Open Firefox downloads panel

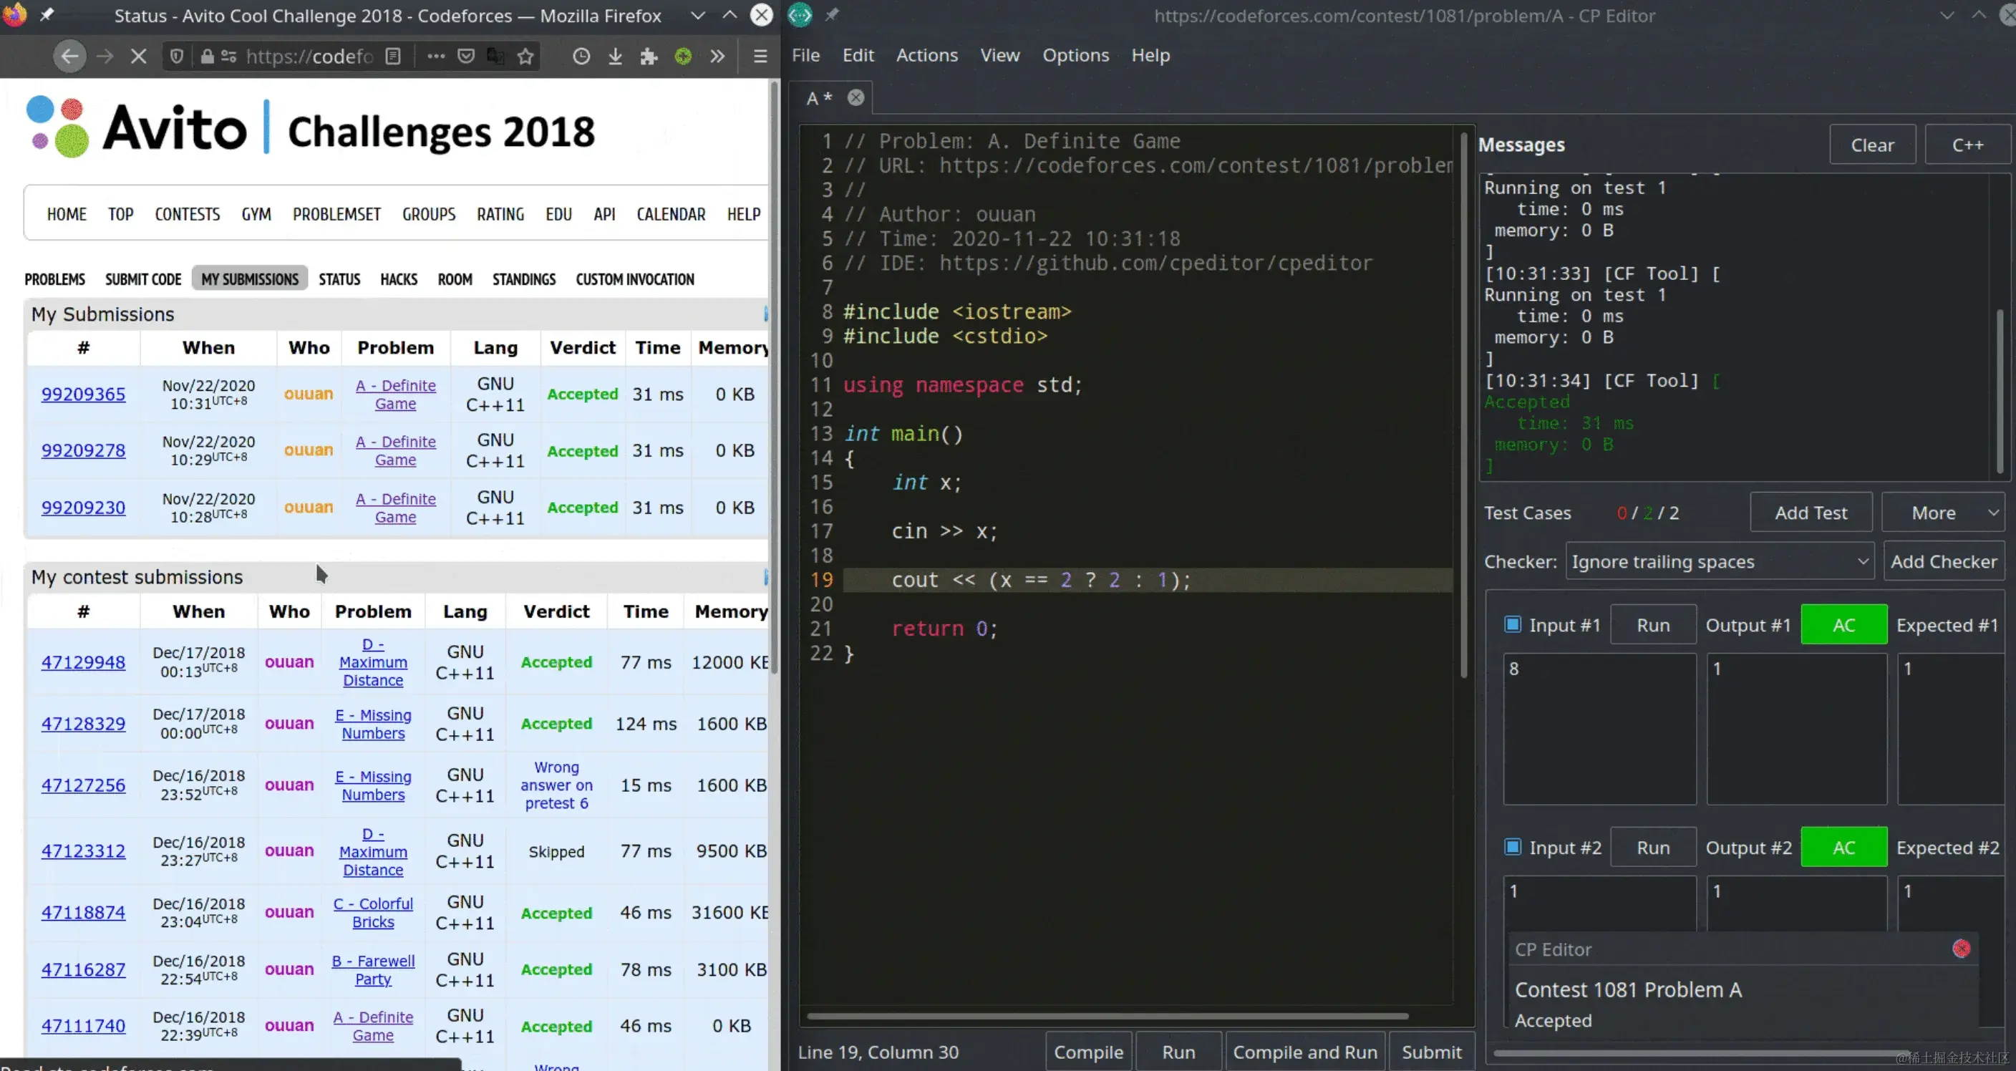pos(615,56)
